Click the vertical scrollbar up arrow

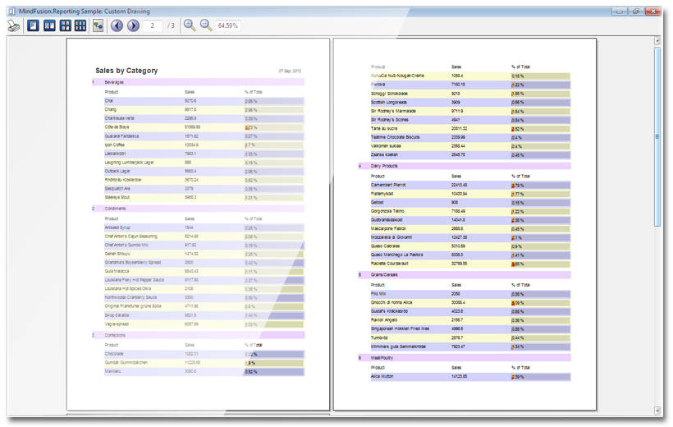pyautogui.click(x=657, y=41)
